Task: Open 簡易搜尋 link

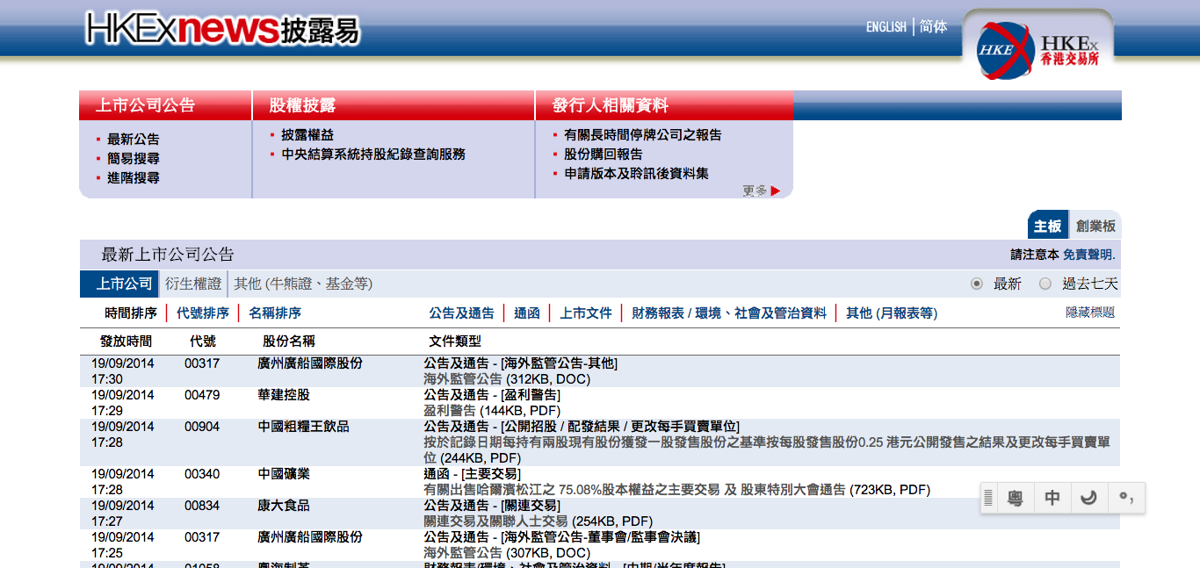Action: pos(134,159)
